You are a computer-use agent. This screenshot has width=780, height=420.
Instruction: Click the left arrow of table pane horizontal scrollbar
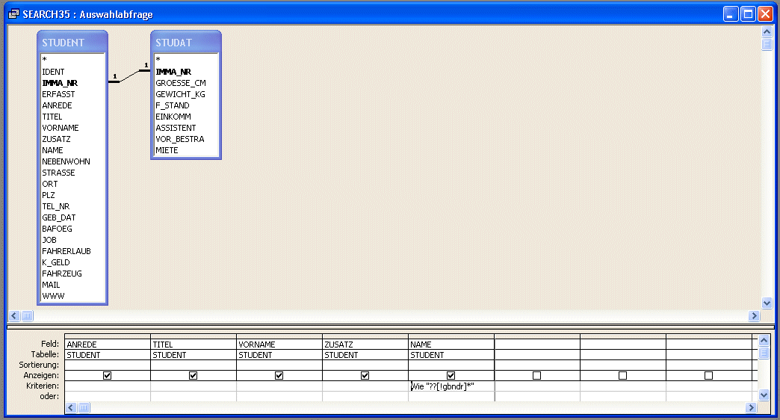(x=14, y=315)
